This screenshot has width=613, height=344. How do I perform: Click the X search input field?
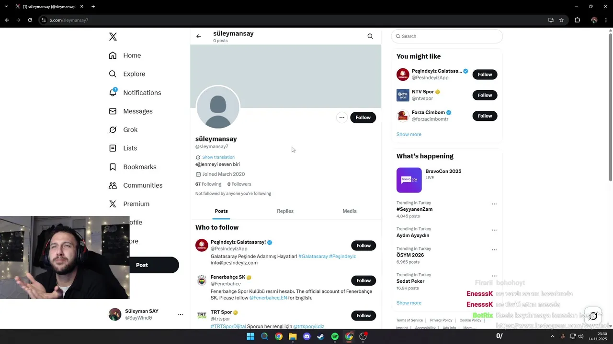click(x=447, y=36)
